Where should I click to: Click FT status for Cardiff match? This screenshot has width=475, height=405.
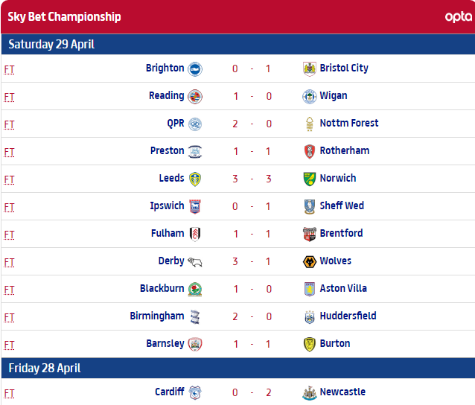(9, 392)
